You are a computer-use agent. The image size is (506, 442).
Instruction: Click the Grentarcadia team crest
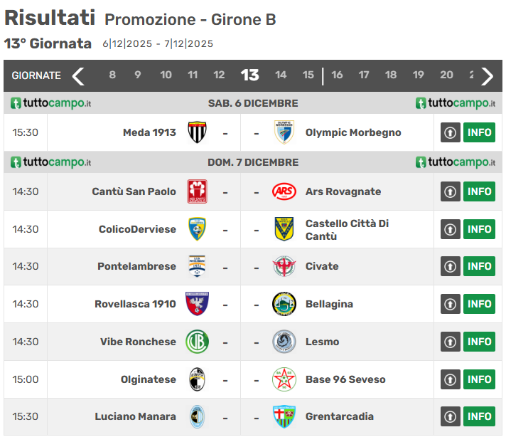click(284, 416)
